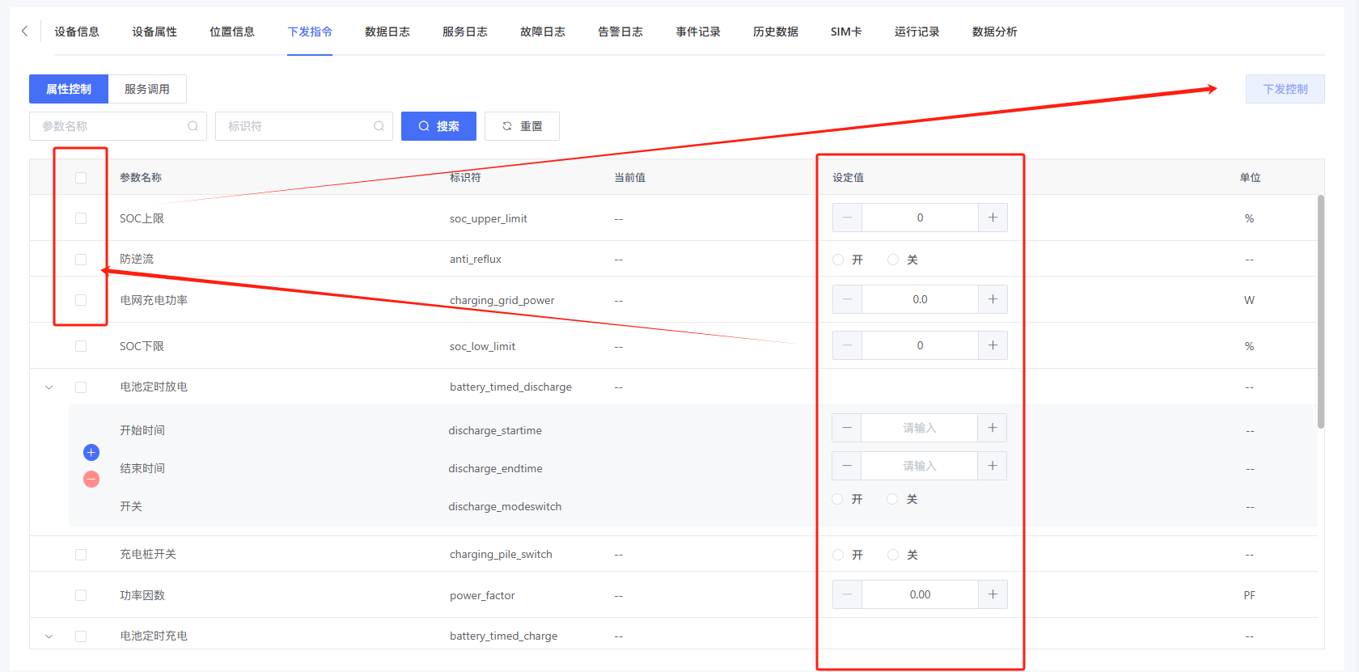Select 关 radio for 充电桩开关
Viewport: 1359px width, 672px height.
tap(893, 555)
